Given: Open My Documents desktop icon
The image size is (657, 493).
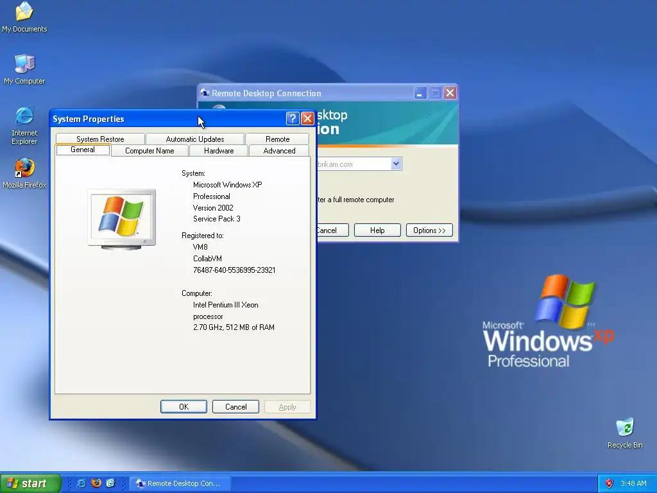Looking at the screenshot, I should click(x=24, y=17).
